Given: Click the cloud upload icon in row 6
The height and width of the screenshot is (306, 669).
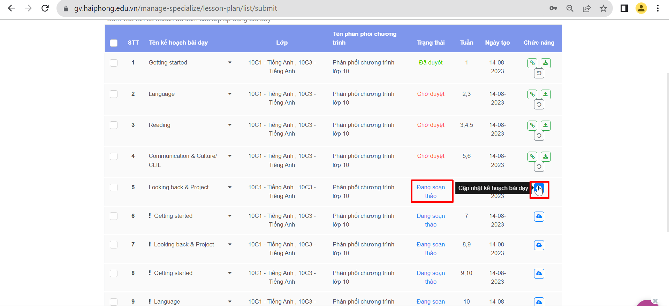Looking at the screenshot, I should coord(539,216).
